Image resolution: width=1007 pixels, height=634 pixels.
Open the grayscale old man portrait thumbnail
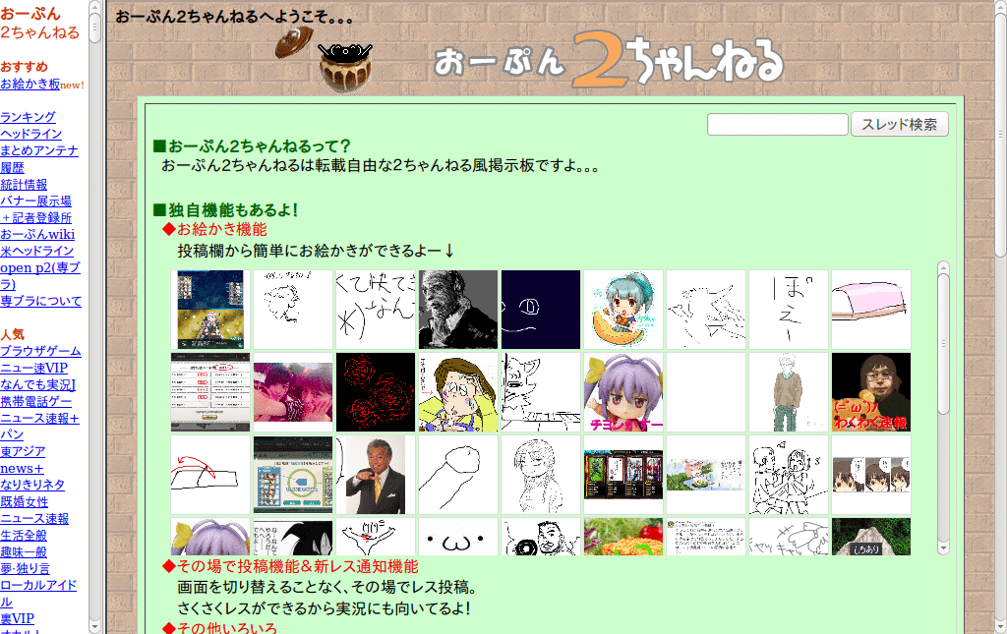[x=458, y=310]
